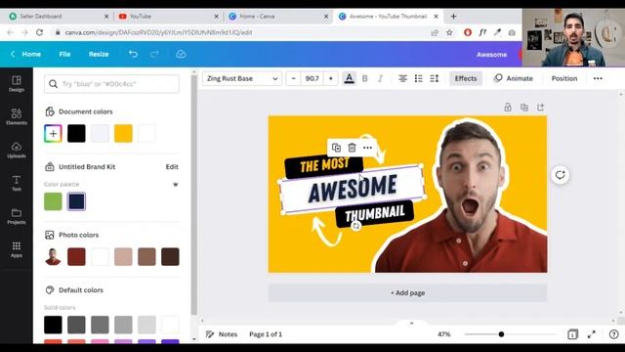Duplicate the page above the canvas
This screenshot has height=352, width=625.
[x=524, y=108]
